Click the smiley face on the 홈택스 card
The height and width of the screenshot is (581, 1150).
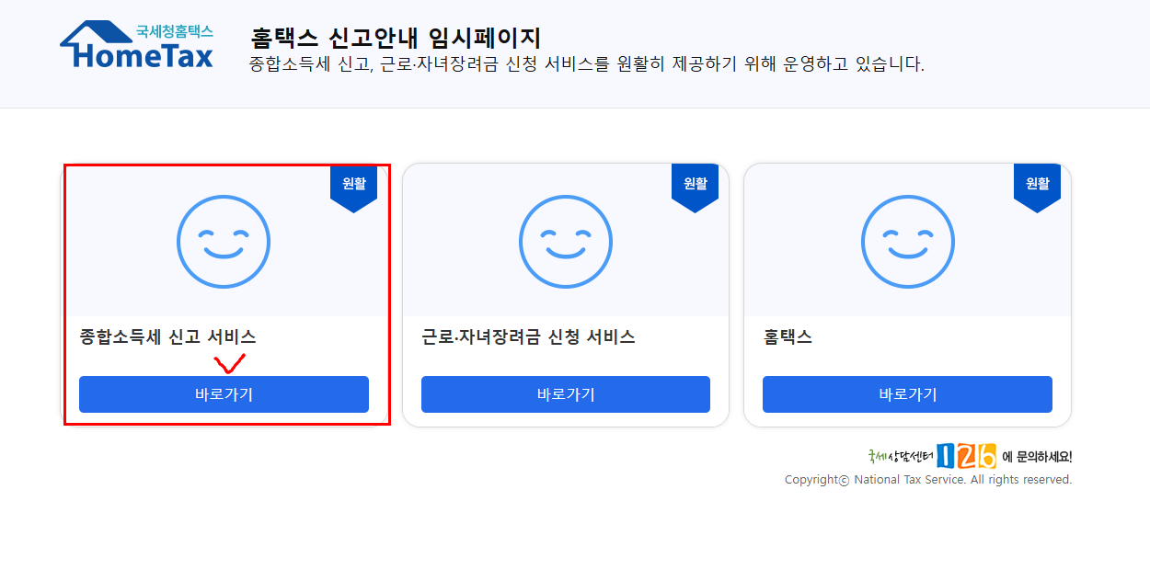click(x=907, y=241)
